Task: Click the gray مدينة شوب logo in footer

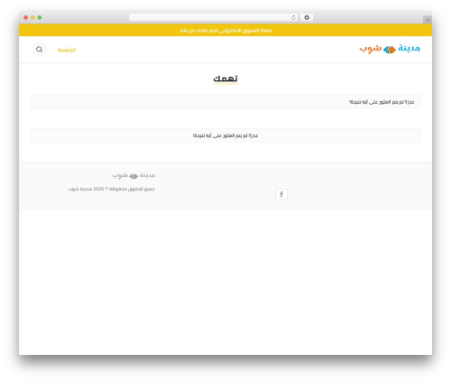Action: (x=133, y=175)
